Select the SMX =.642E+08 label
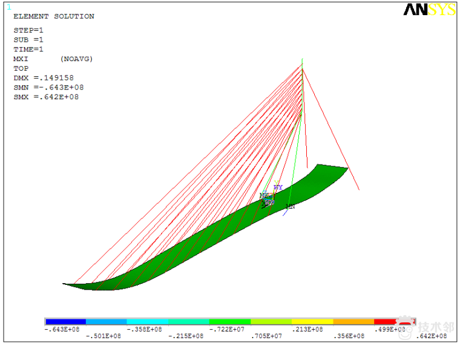Screen dimensions: 460x346 pyautogui.click(x=46, y=97)
